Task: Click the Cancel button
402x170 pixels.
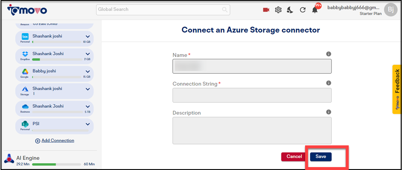Action: coord(294,157)
